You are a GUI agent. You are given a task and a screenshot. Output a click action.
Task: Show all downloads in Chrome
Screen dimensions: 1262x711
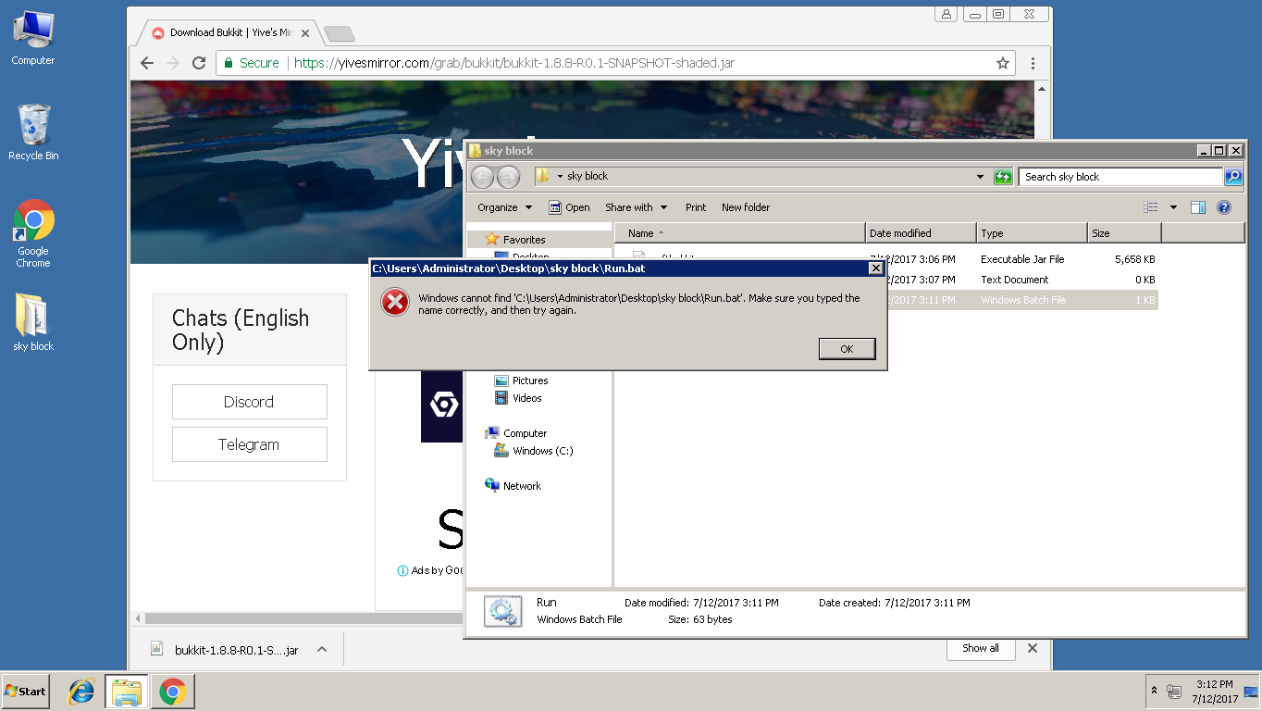(x=981, y=648)
